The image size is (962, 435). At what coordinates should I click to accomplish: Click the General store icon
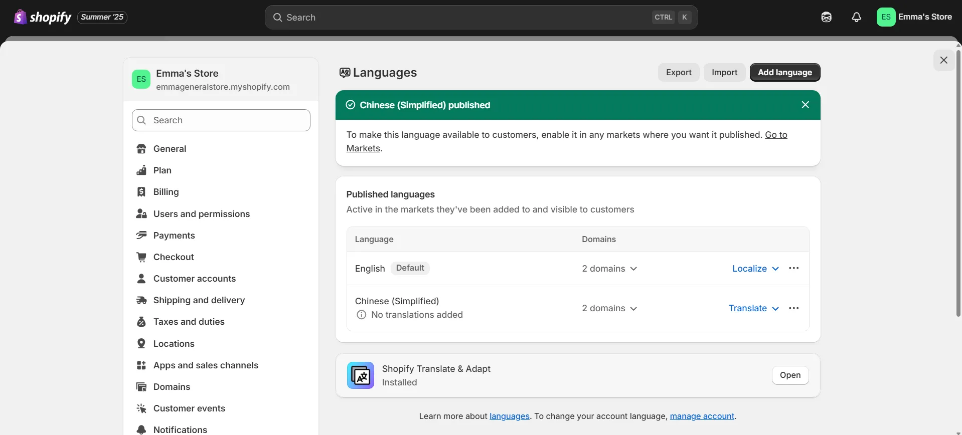point(141,149)
